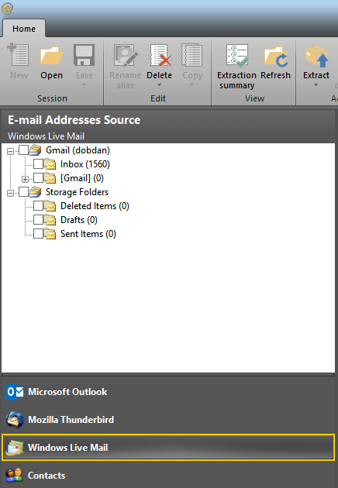This screenshot has height=488, width=338.
Task: Check the Gmail (dobdan) checkbox
Action: pyautogui.click(x=24, y=150)
